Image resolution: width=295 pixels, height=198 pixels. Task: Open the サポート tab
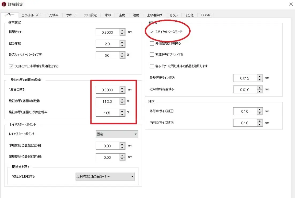pos(71,15)
